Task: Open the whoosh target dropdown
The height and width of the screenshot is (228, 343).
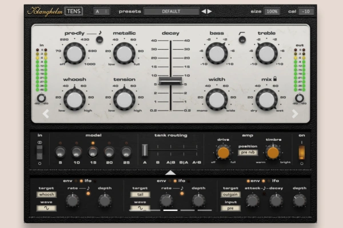Action: [x=46, y=194]
